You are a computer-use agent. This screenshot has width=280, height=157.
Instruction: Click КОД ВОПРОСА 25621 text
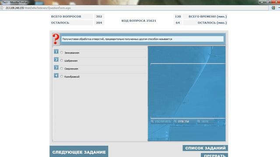coord(139,20)
